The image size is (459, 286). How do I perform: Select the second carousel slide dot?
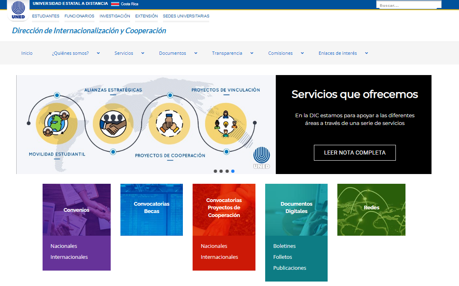click(x=221, y=171)
